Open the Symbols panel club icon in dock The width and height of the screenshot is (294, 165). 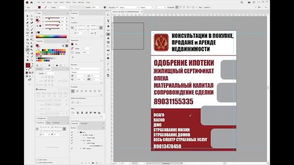pos(108,26)
